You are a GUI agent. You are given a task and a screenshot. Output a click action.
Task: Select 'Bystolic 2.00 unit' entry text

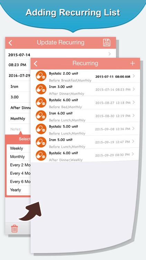coord(64,73)
